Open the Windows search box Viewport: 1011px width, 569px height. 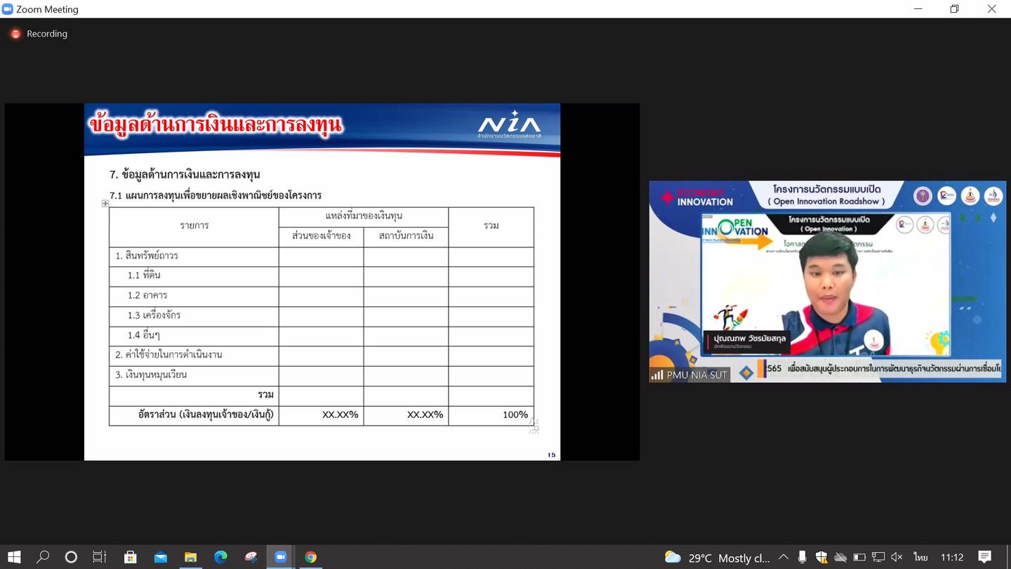[43, 557]
